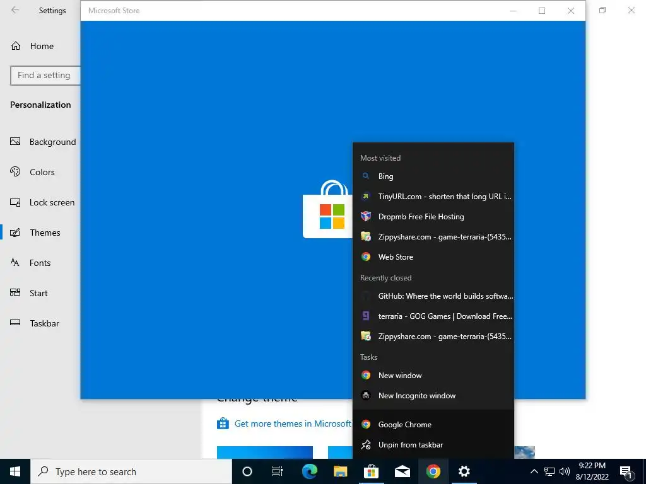The image size is (646, 484).
Task: Click the Bing search magnifier icon
Action: coord(365,176)
